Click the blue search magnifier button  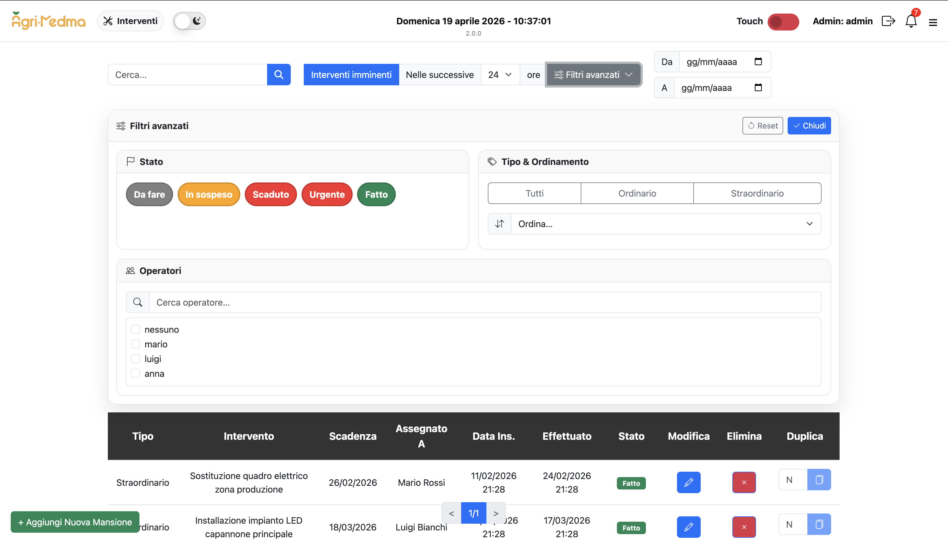(279, 75)
